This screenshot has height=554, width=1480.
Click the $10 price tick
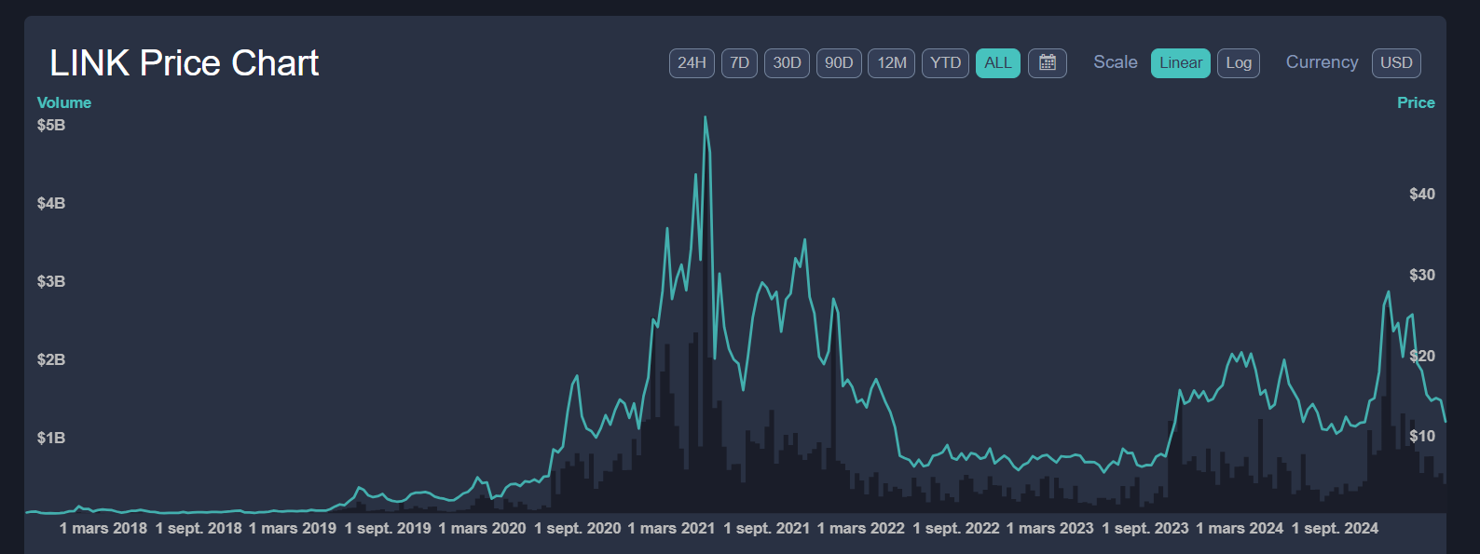click(x=1422, y=436)
